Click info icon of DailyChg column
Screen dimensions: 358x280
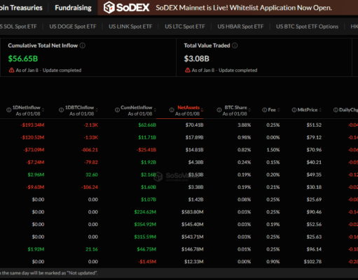pyautogui.click(x=336, y=110)
